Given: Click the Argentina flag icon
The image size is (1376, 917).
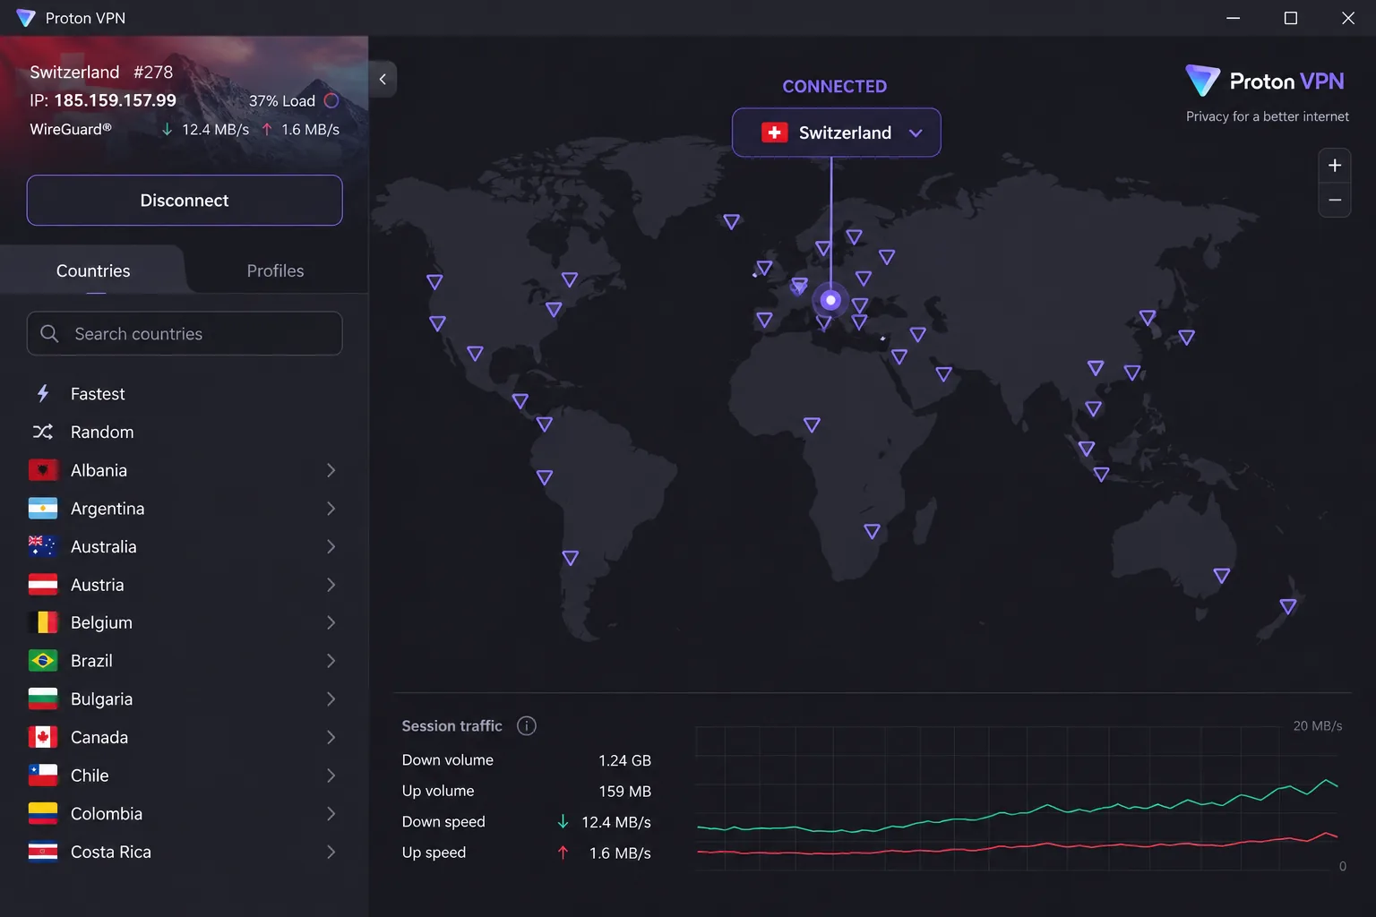Looking at the screenshot, I should [43, 509].
